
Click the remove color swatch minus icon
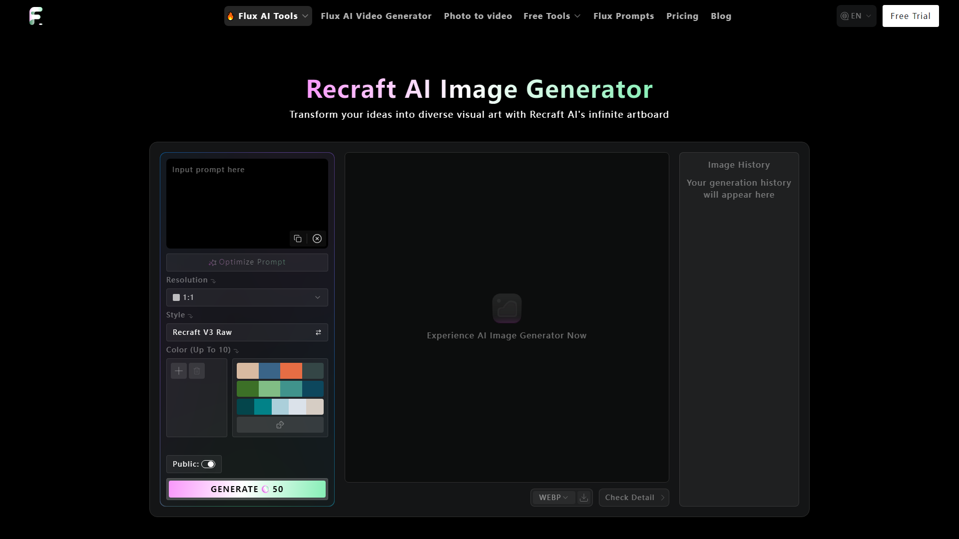[196, 370]
